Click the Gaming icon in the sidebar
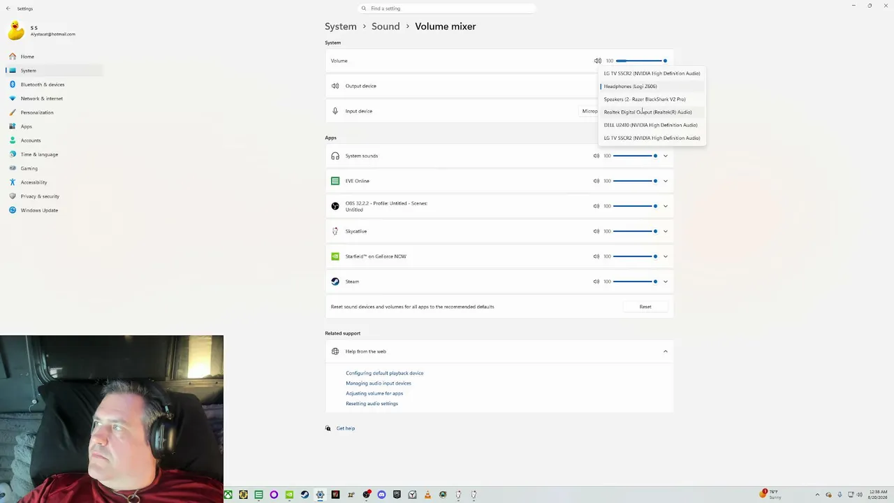The image size is (894, 503). (13, 168)
